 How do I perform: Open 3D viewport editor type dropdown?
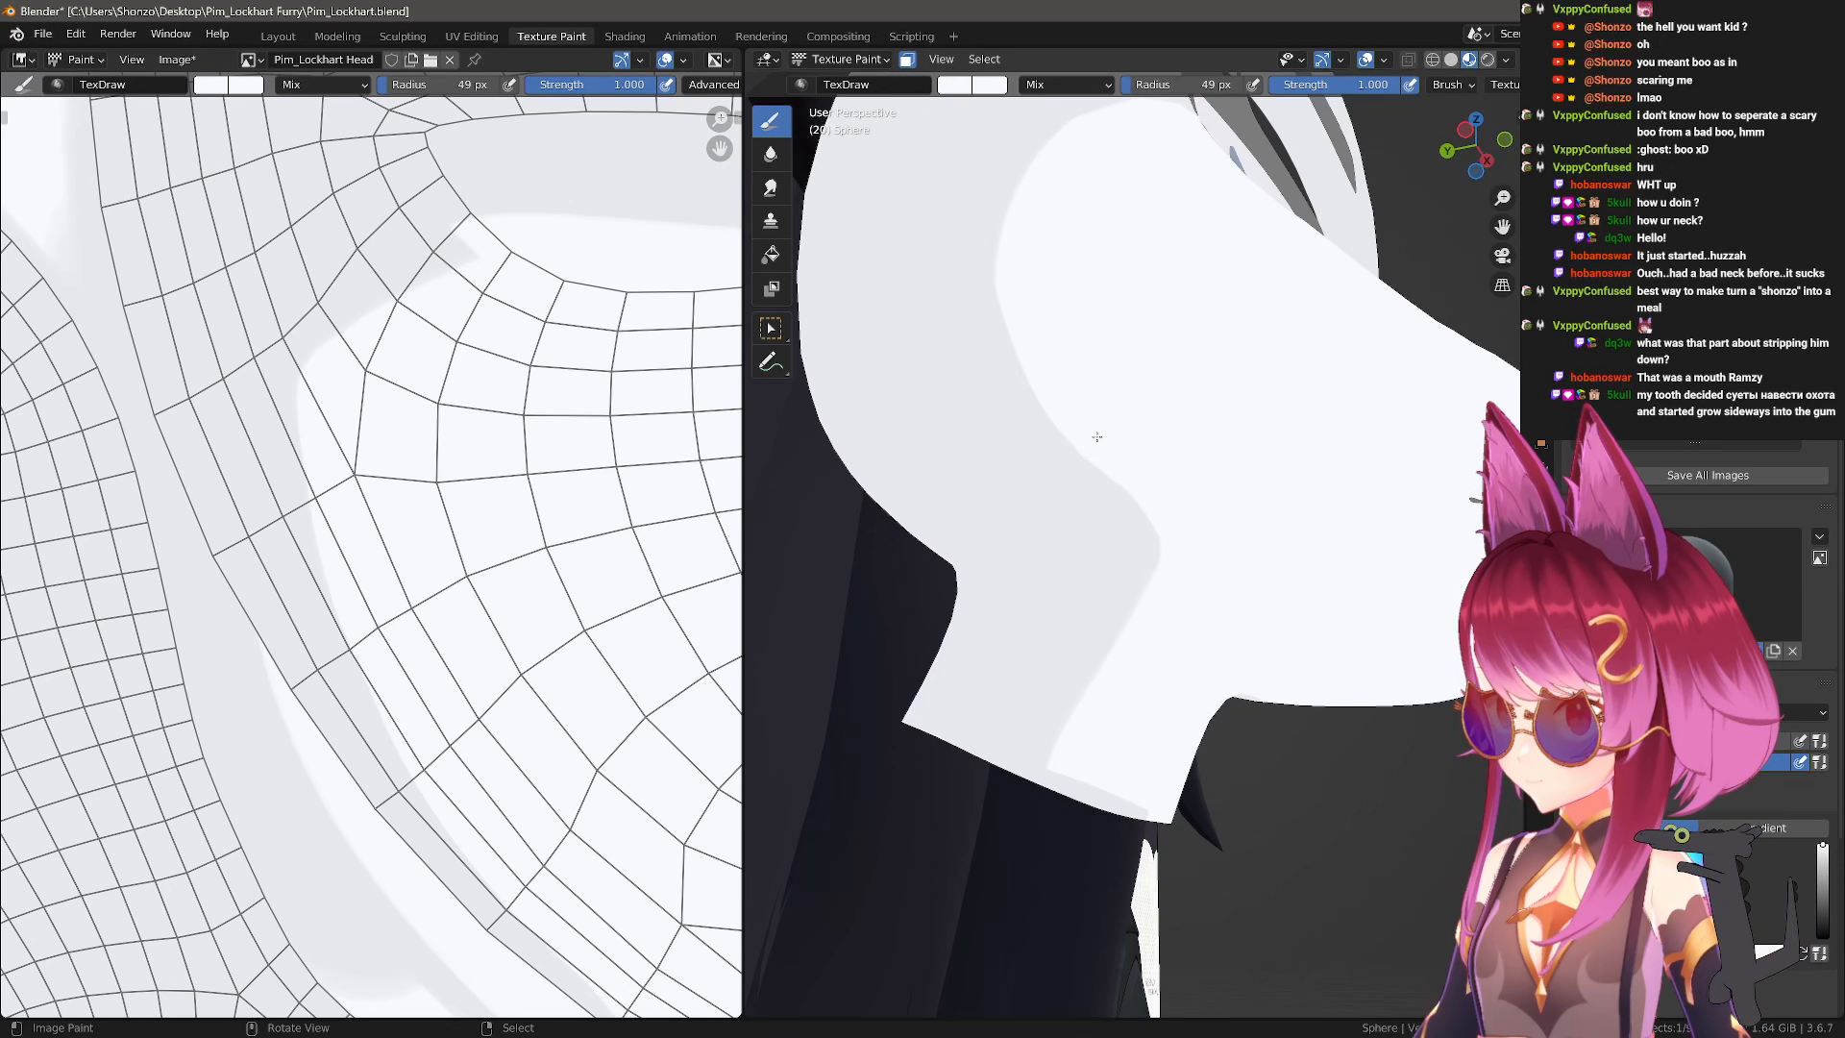point(767,60)
